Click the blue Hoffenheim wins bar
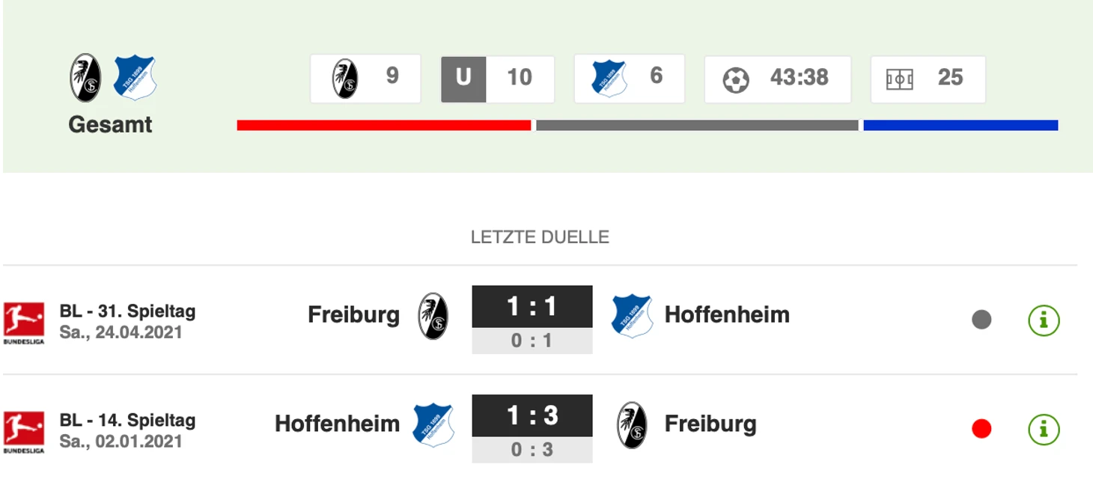Viewport: 1093px width, 482px height. tap(960, 126)
